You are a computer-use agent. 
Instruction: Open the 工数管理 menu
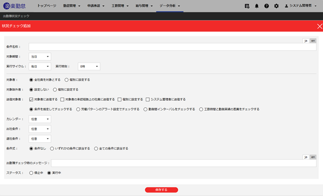[x=120, y=6]
